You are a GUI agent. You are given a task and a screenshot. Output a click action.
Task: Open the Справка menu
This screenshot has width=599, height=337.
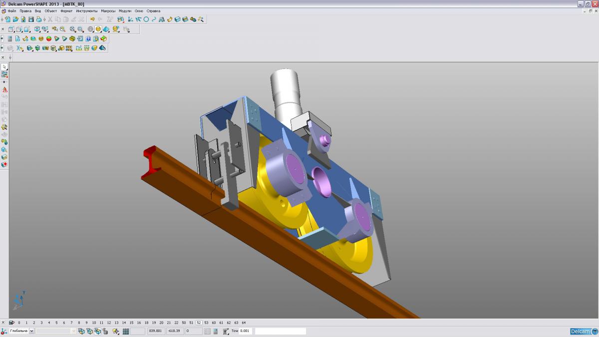153,10
